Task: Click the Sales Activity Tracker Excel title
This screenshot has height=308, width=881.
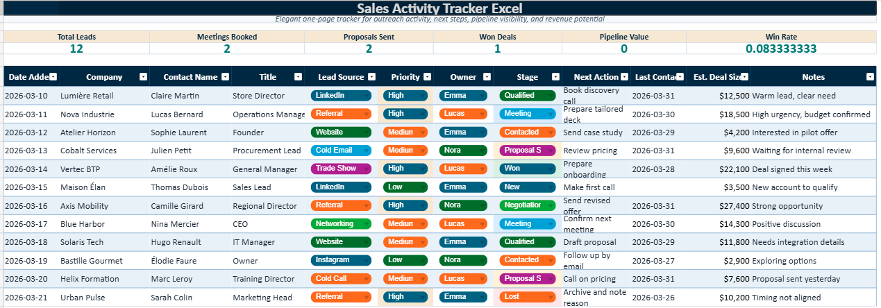Action: click(439, 8)
